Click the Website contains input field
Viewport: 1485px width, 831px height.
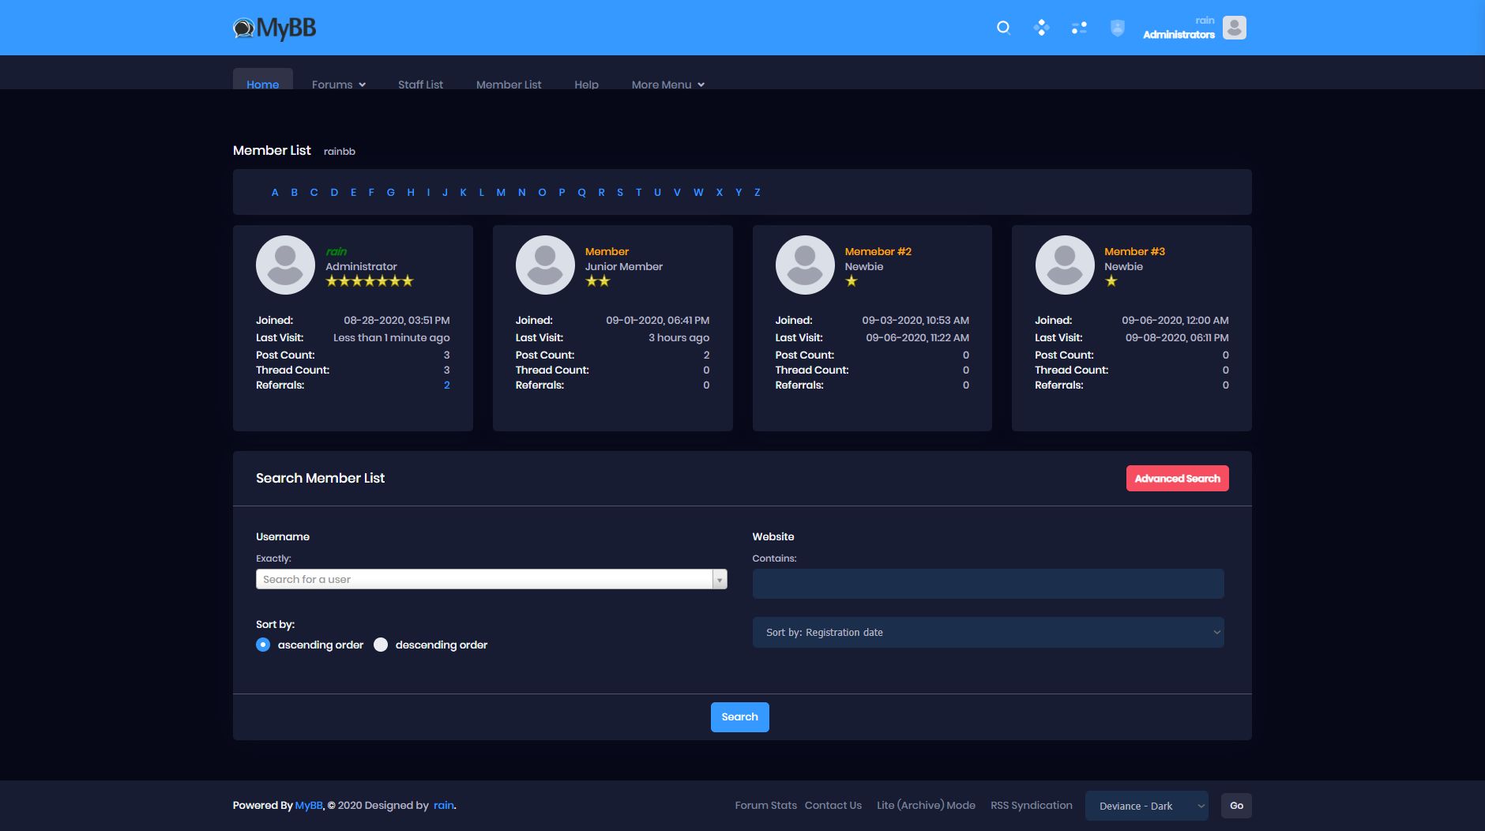click(x=987, y=584)
